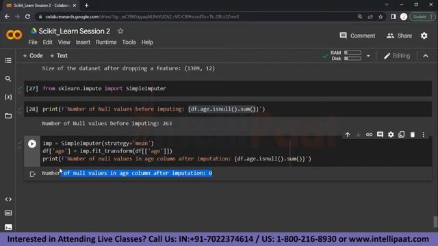438x246 pixels.
Task: Collapse the header with chevron arrow
Action: (426, 56)
